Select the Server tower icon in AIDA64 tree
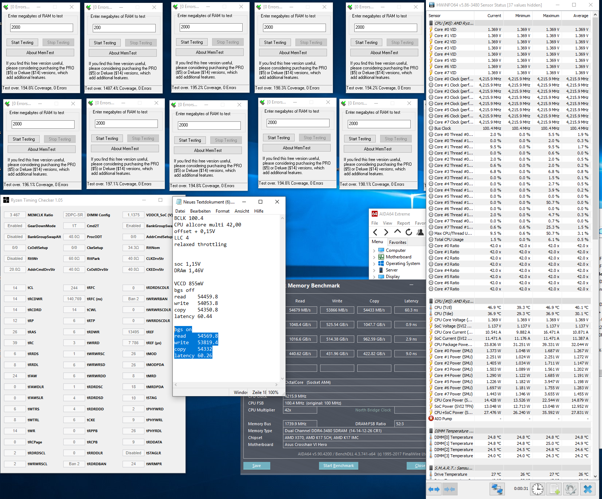This screenshot has height=499, width=602. [381, 270]
